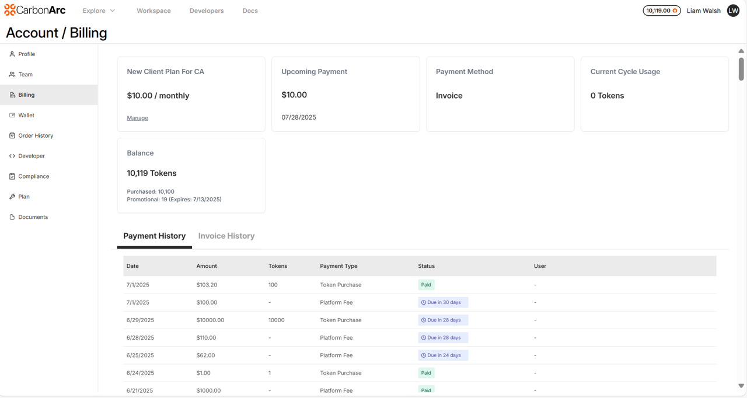Screen dimensions: 747x398
Task: Click the Paid badge on 6/24/2025 row
Action: 426,372
